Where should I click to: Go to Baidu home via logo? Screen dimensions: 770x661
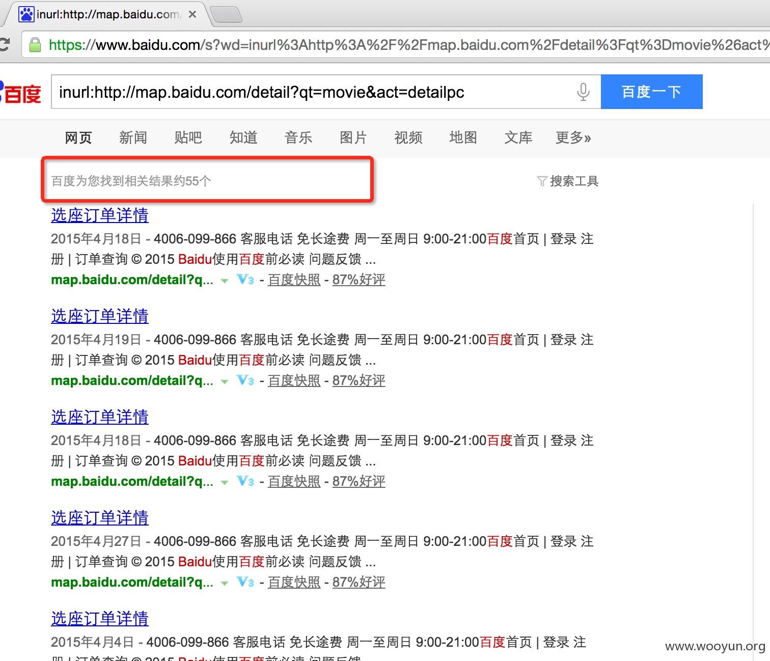20,92
